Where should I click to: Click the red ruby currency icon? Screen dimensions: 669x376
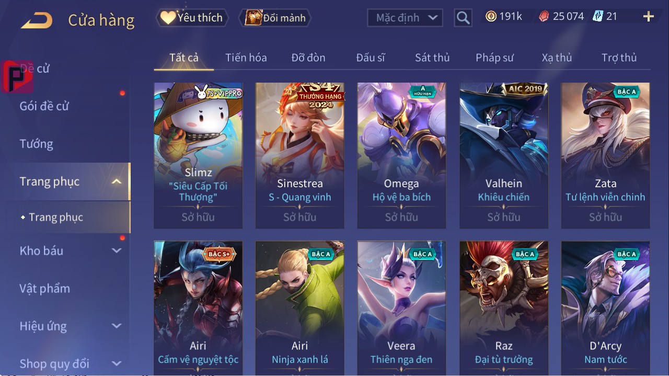point(544,17)
